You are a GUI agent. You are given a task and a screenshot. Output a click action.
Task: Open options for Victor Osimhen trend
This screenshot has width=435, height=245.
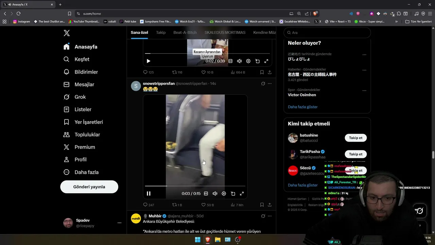click(364, 91)
